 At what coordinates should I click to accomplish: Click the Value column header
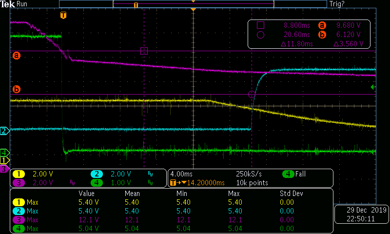click(x=86, y=194)
